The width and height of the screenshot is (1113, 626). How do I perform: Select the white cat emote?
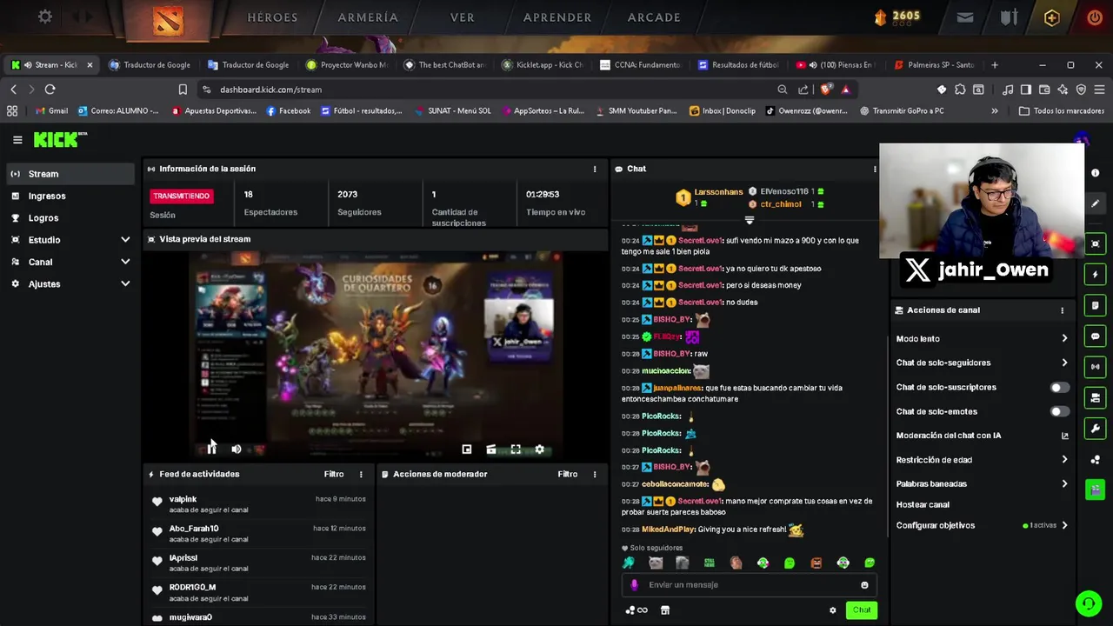pyautogui.click(x=656, y=563)
